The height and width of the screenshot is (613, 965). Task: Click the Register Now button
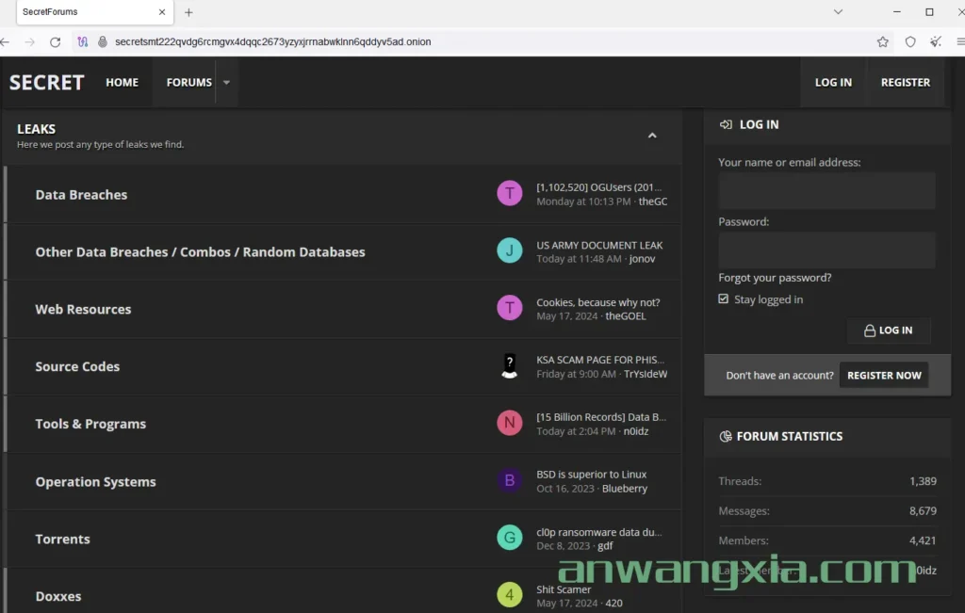(x=884, y=375)
